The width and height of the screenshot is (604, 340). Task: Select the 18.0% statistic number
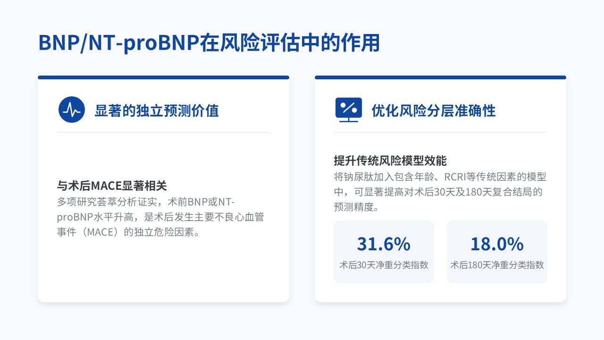pos(497,244)
